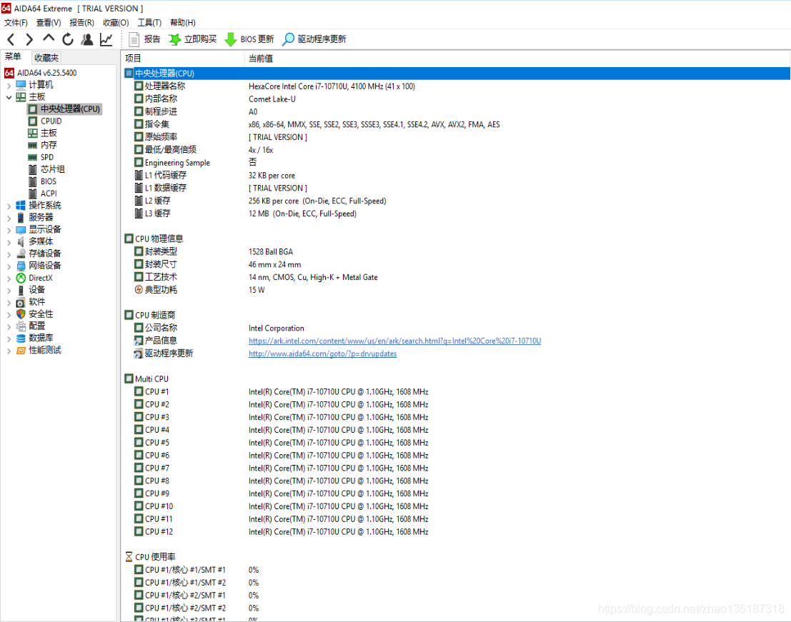This screenshot has height=622, width=791.
Task: Select the CPU #1 row under Multi CPU
Action: (x=457, y=391)
